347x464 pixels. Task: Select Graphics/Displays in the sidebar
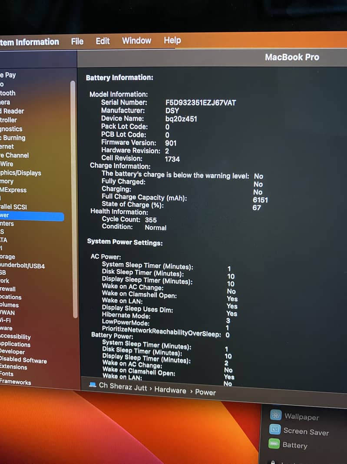point(21,173)
